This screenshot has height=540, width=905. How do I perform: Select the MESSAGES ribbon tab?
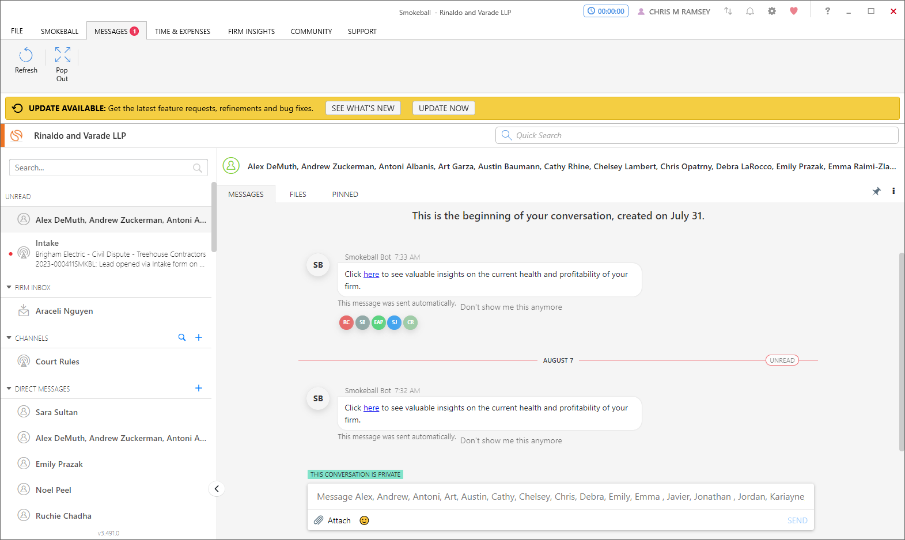tap(116, 31)
